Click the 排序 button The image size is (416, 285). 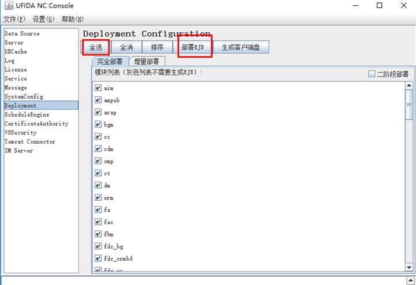(157, 47)
